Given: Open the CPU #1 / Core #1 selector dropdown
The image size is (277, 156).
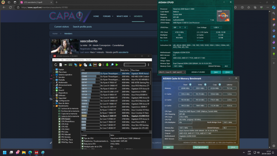Looking at the screenshot, I should pyautogui.click(x=172, y=72).
